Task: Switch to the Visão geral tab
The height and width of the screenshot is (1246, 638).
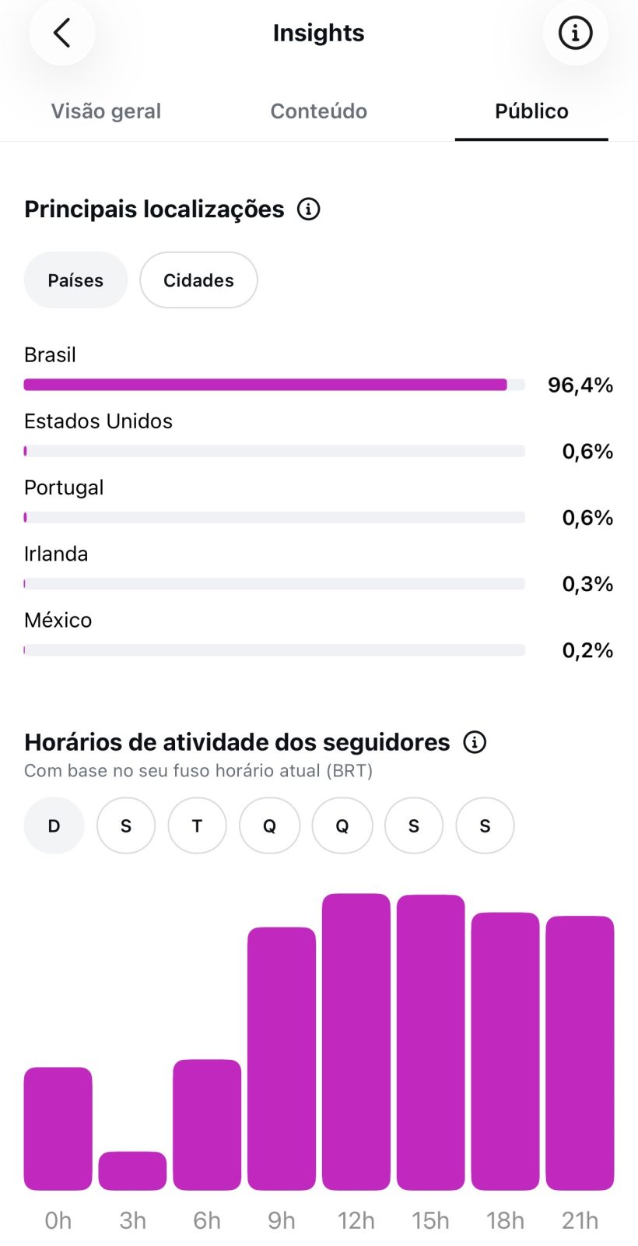Action: point(106,111)
